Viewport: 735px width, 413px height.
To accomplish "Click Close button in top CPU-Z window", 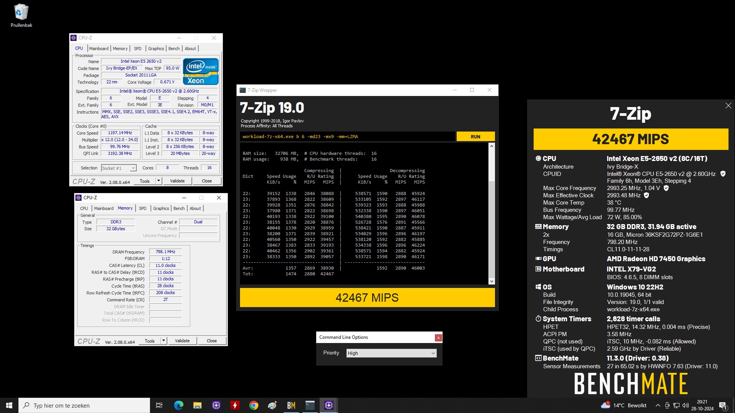I will [207, 181].
